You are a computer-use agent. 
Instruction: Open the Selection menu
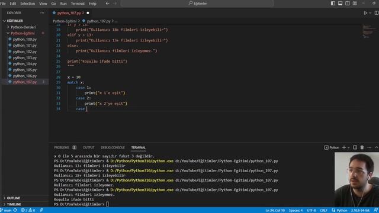(x=28, y=4)
